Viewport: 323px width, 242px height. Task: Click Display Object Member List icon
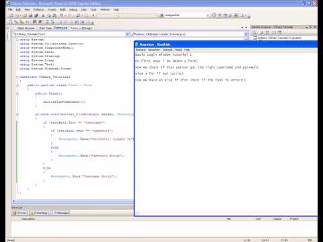[x=11, y=22]
